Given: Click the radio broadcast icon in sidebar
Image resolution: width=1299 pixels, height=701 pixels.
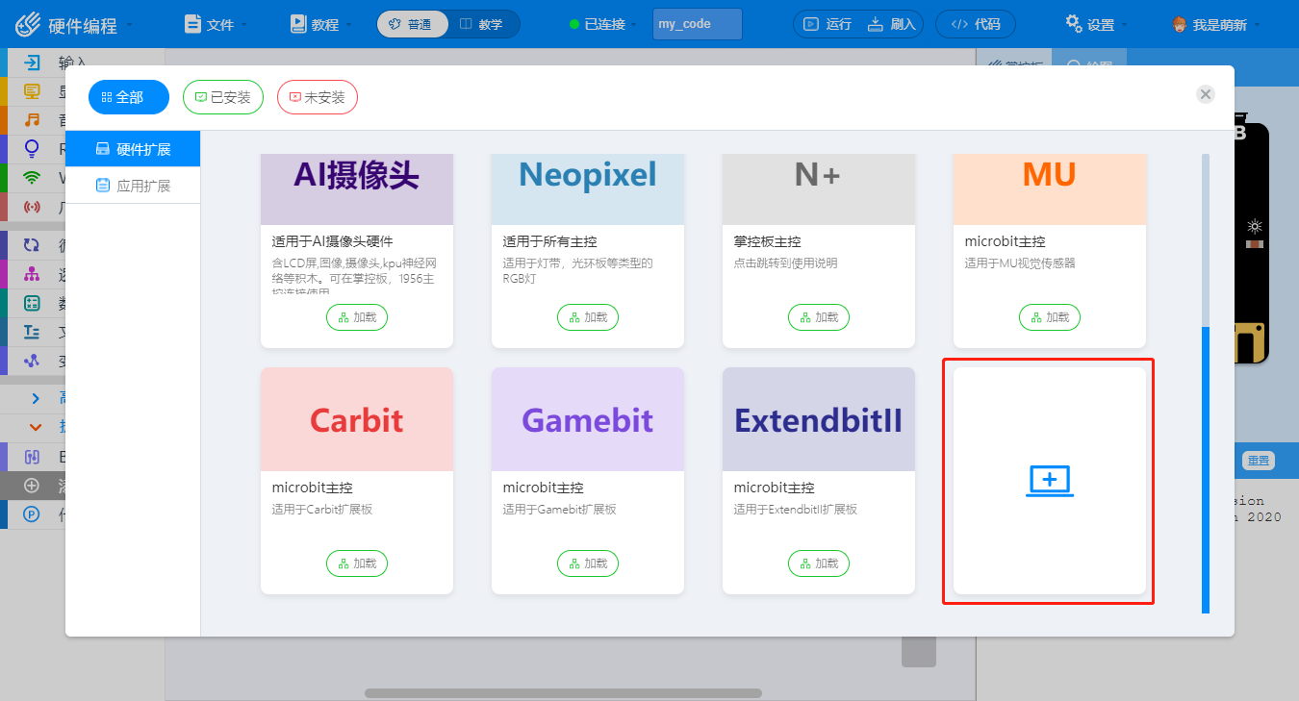Looking at the screenshot, I should click(x=33, y=206).
